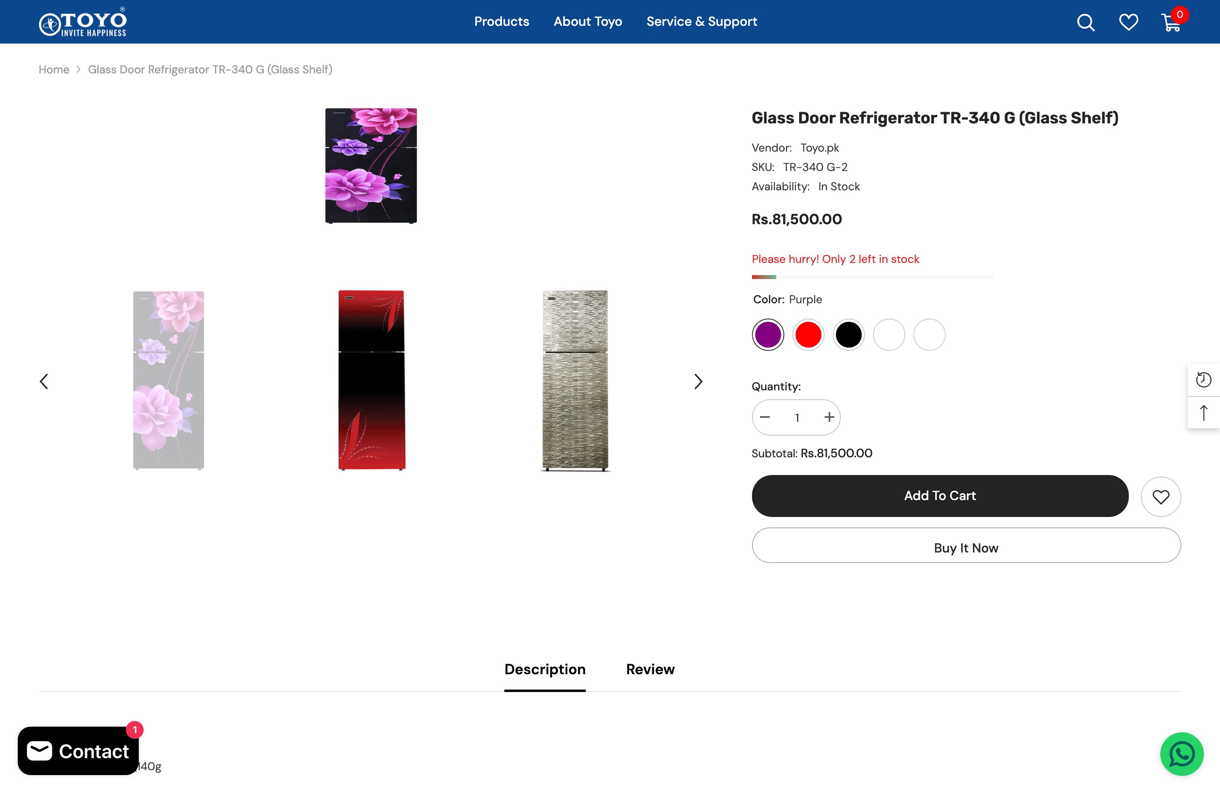Show previous product image with left arrow
1220x792 pixels.
click(44, 381)
